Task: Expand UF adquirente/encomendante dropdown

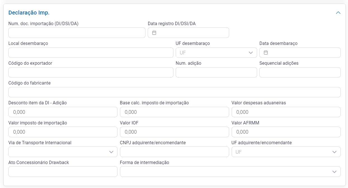Action: [x=286, y=152]
